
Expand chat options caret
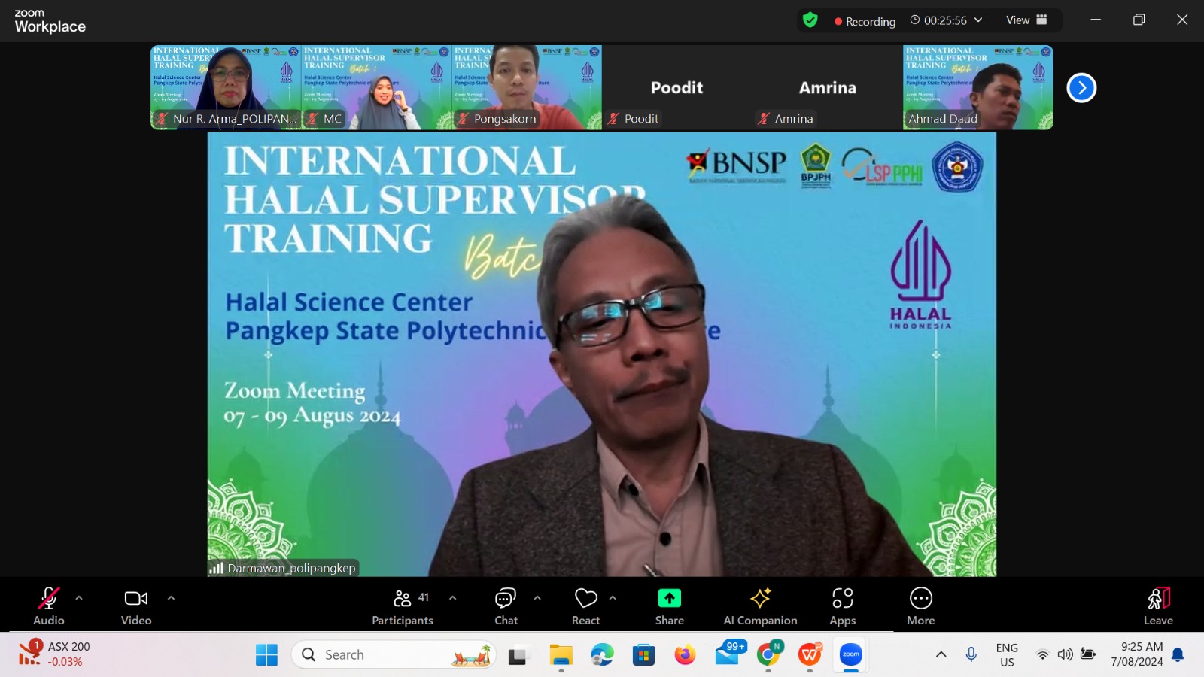click(x=537, y=599)
